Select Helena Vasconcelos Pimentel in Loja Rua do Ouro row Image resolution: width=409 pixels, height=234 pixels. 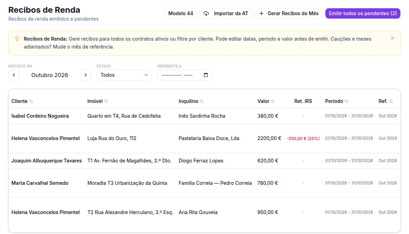45,138
